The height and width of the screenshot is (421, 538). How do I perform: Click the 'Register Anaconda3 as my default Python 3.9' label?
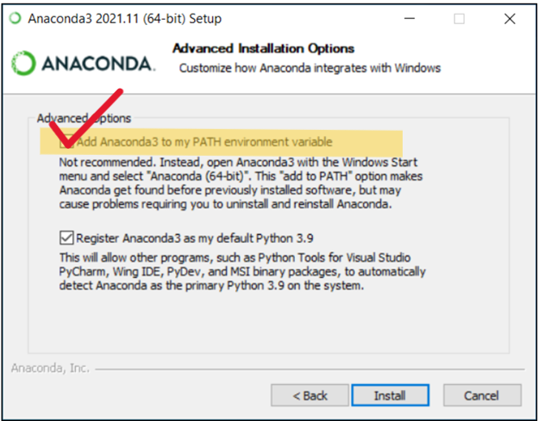coord(195,238)
